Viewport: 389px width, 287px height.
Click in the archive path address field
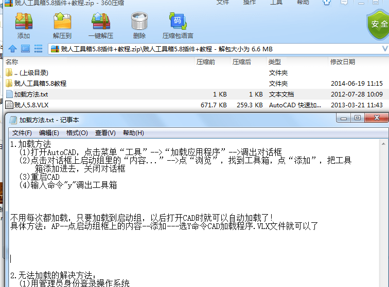(218, 49)
